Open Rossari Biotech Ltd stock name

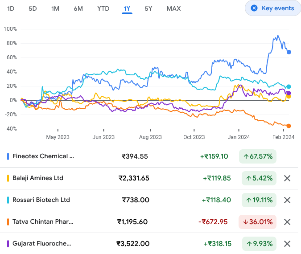(41, 200)
